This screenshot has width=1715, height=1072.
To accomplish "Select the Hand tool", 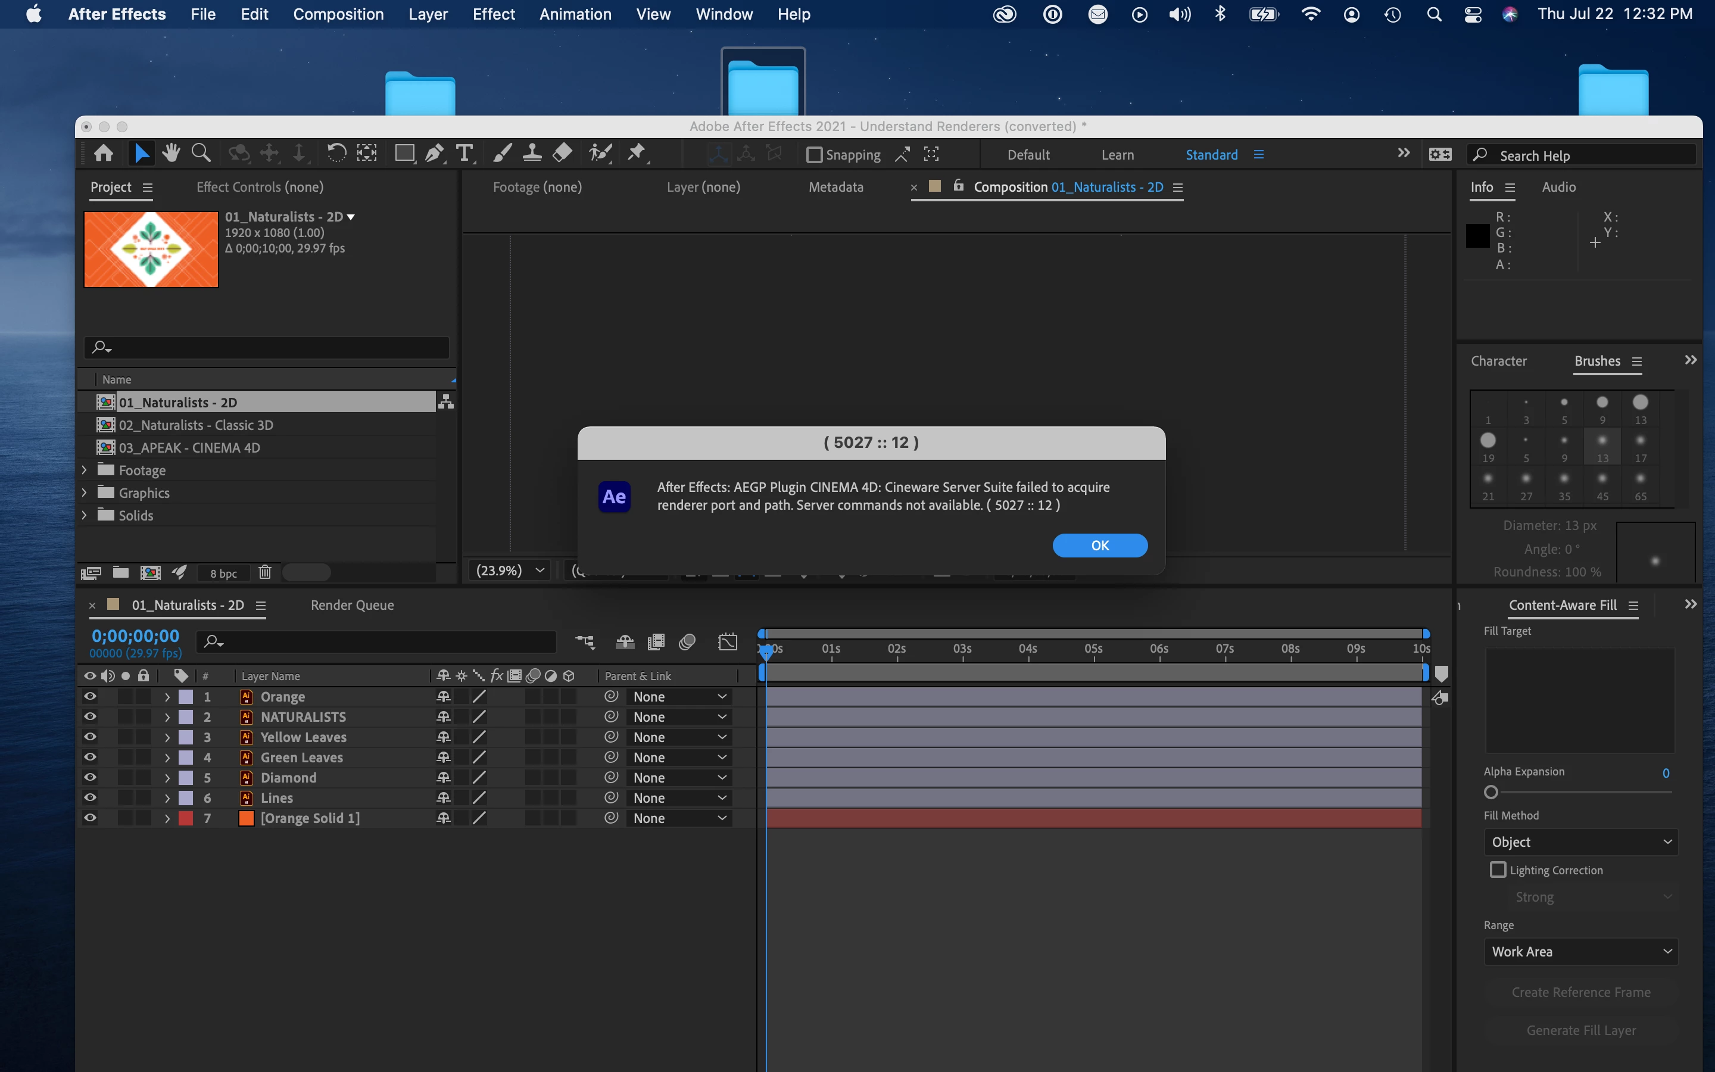I will pyautogui.click(x=171, y=153).
